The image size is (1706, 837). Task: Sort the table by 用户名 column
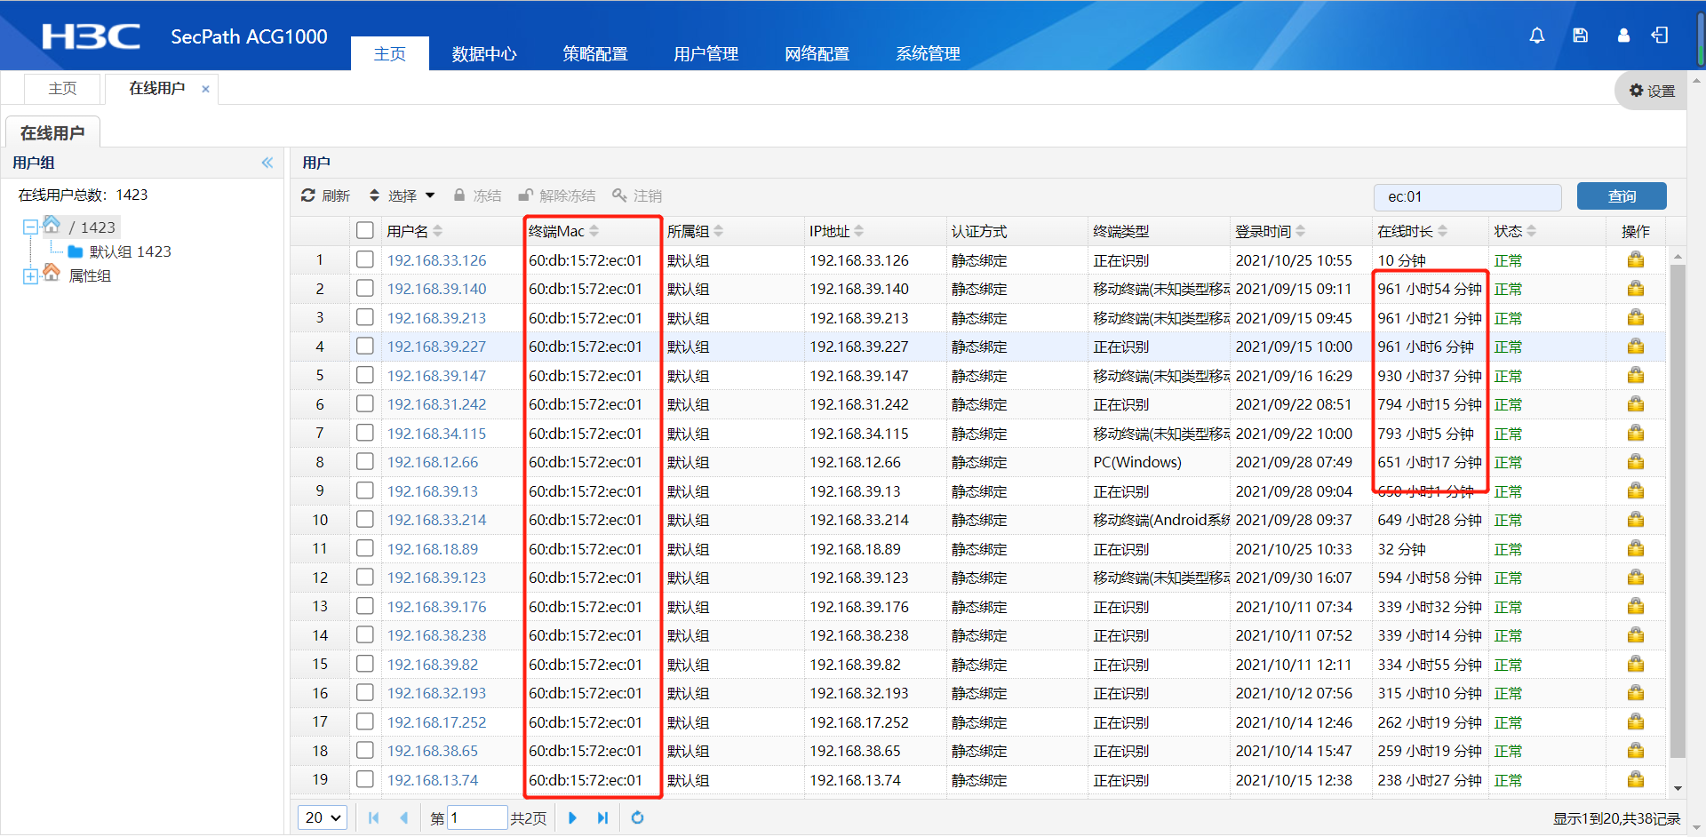[x=414, y=231]
